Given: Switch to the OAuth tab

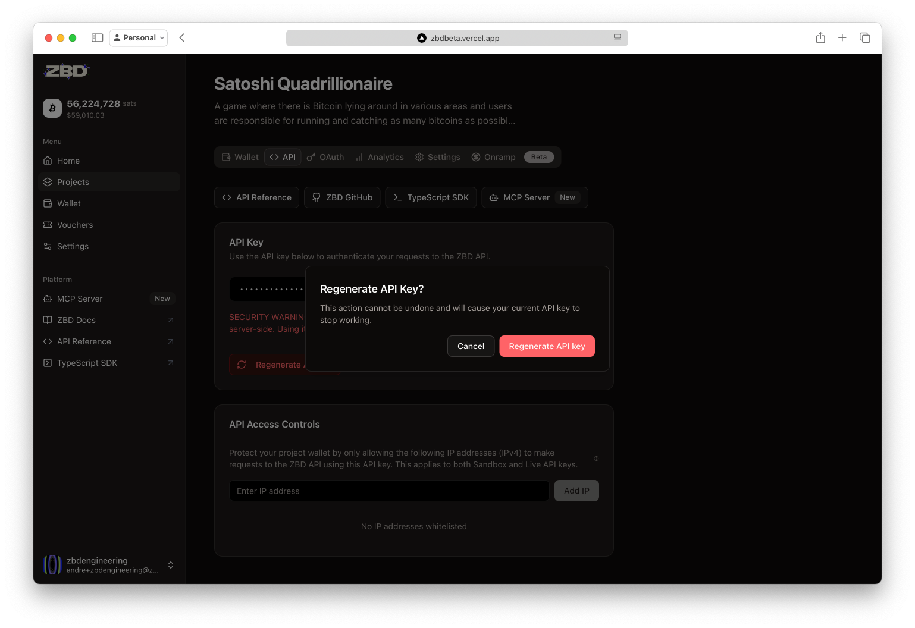Looking at the screenshot, I should [325, 156].
